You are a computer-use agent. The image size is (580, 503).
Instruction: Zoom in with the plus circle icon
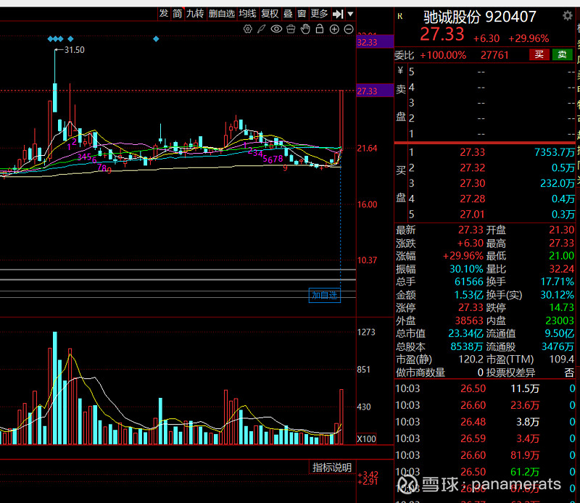[334, 29]
